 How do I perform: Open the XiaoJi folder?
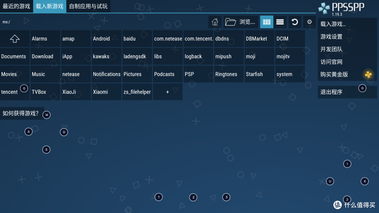pyautogui.click(x=76, y=92)
